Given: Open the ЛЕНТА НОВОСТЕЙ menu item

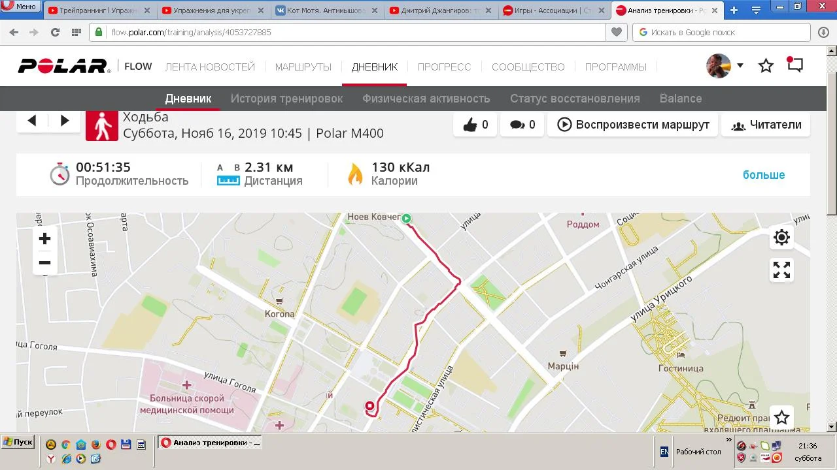Looking at the screenshot, I should (x=210, y=67).
